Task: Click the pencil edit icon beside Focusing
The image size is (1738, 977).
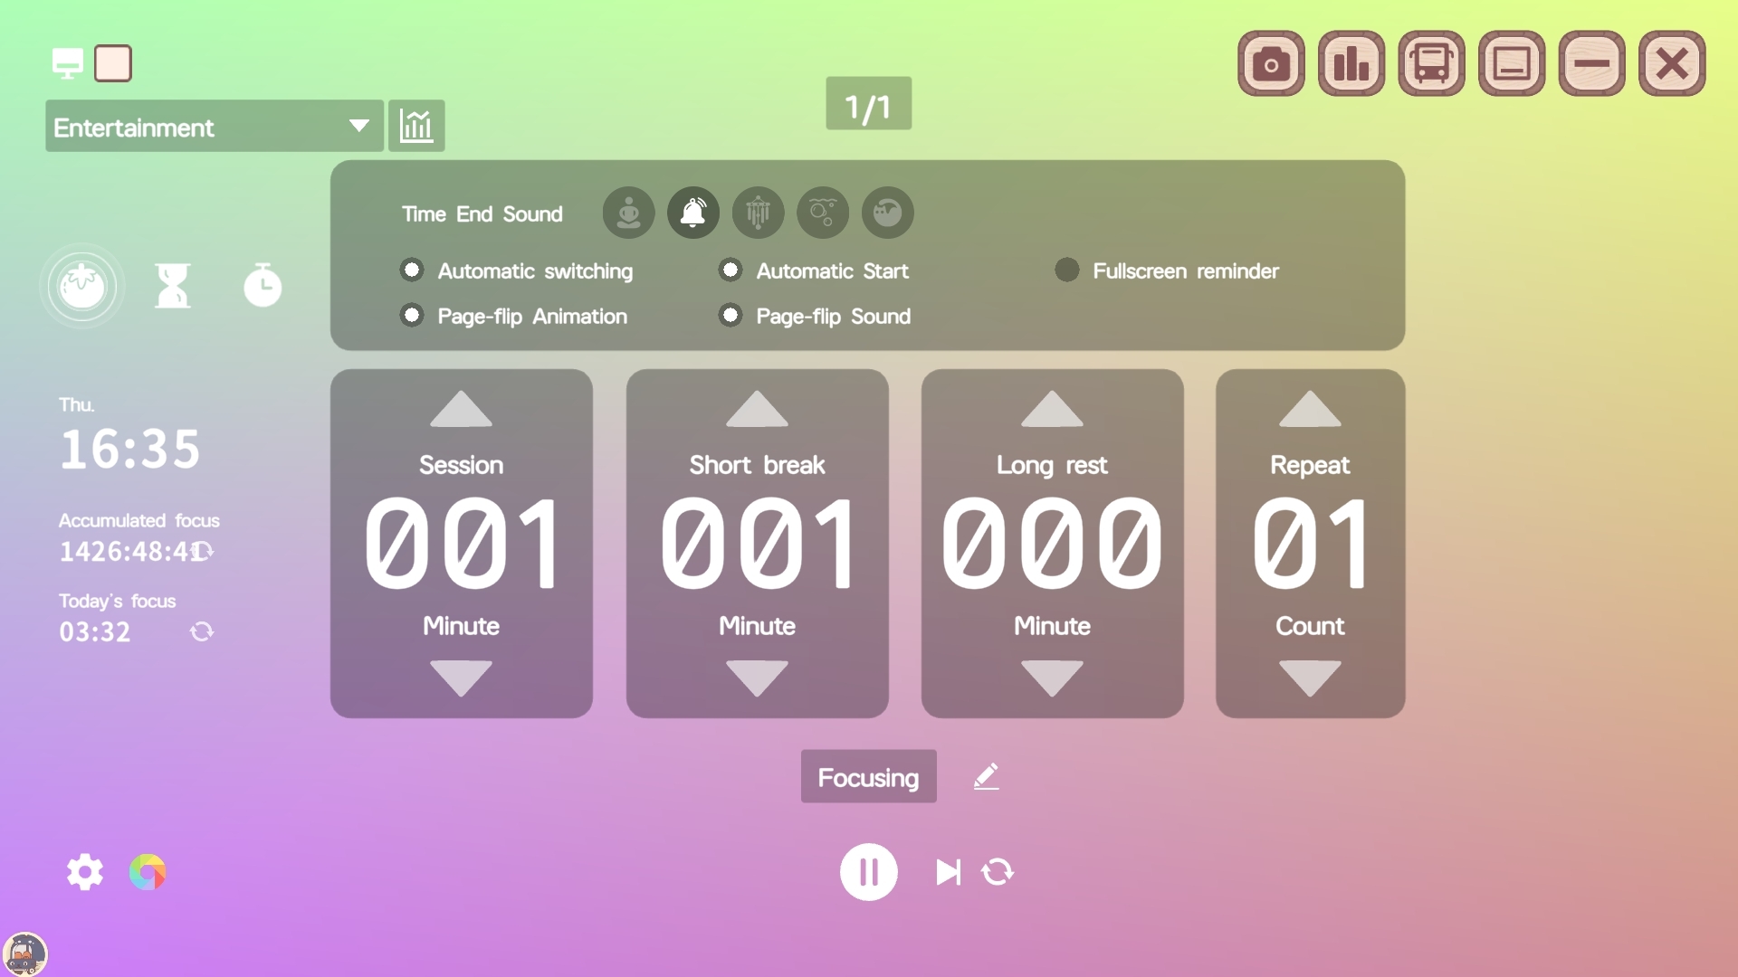Action: tap(986, 776)
